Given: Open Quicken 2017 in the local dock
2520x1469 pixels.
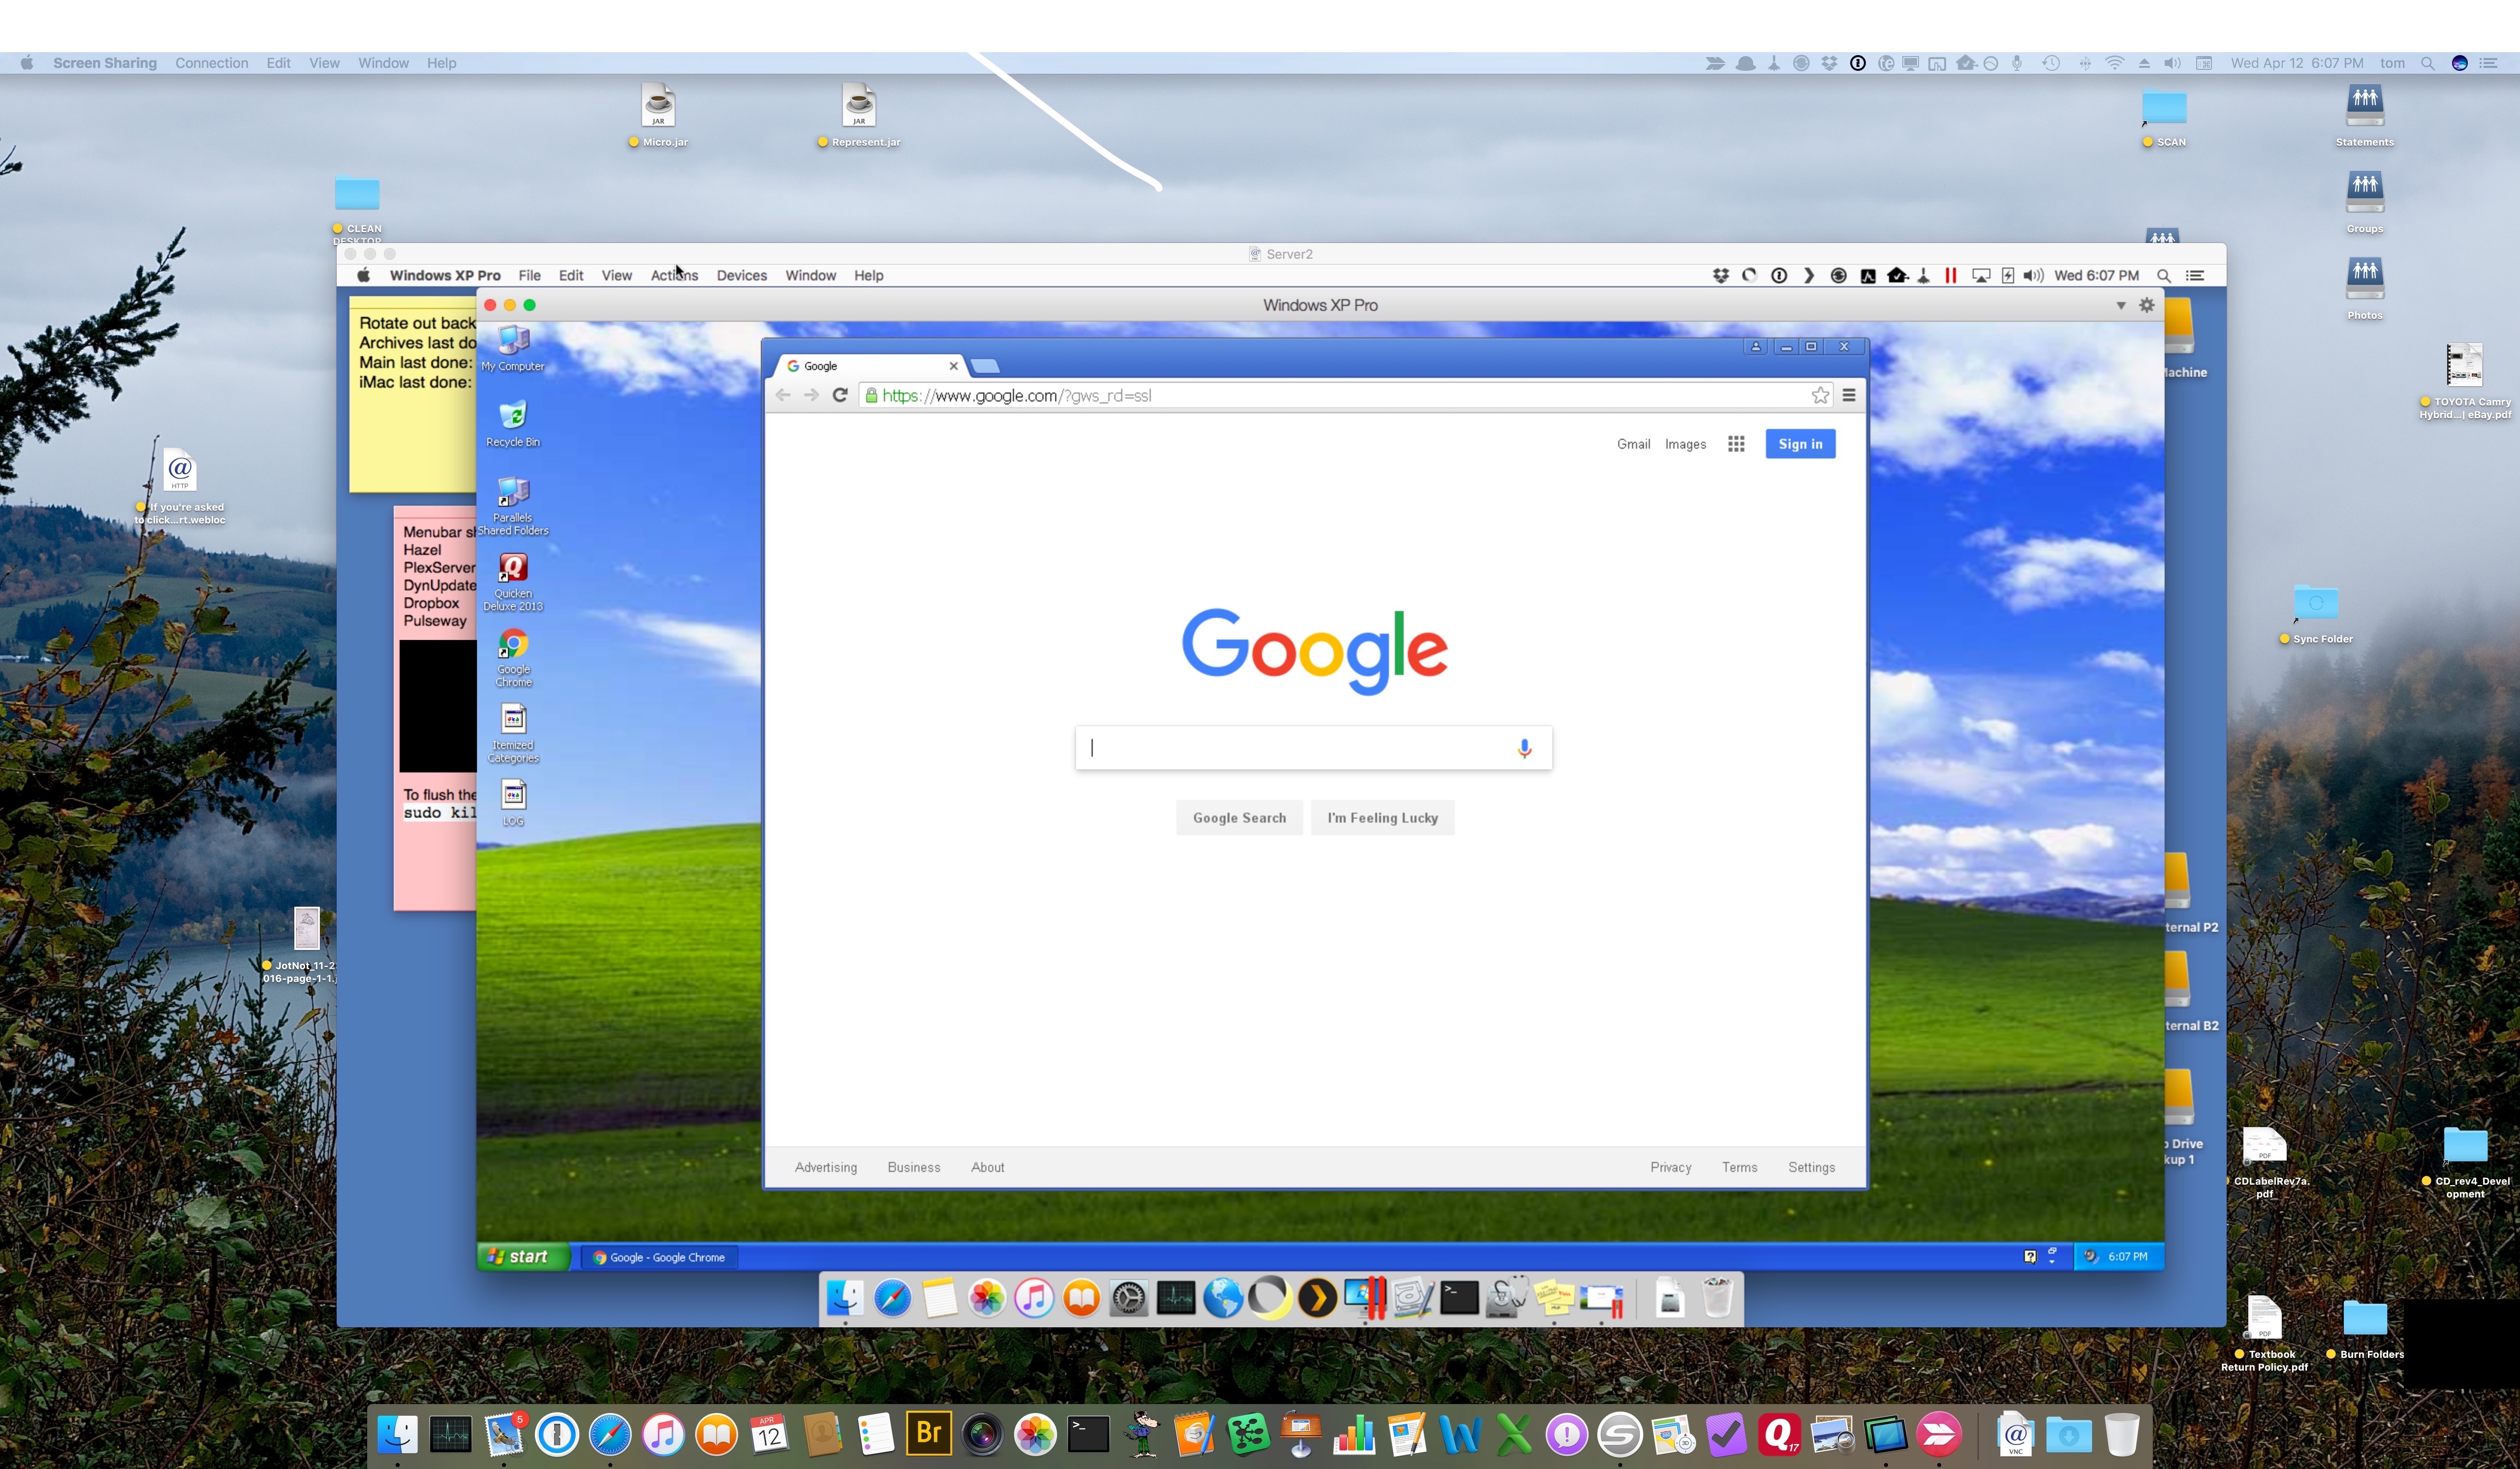Looking at the screenshot, I should (1779, 1434).
